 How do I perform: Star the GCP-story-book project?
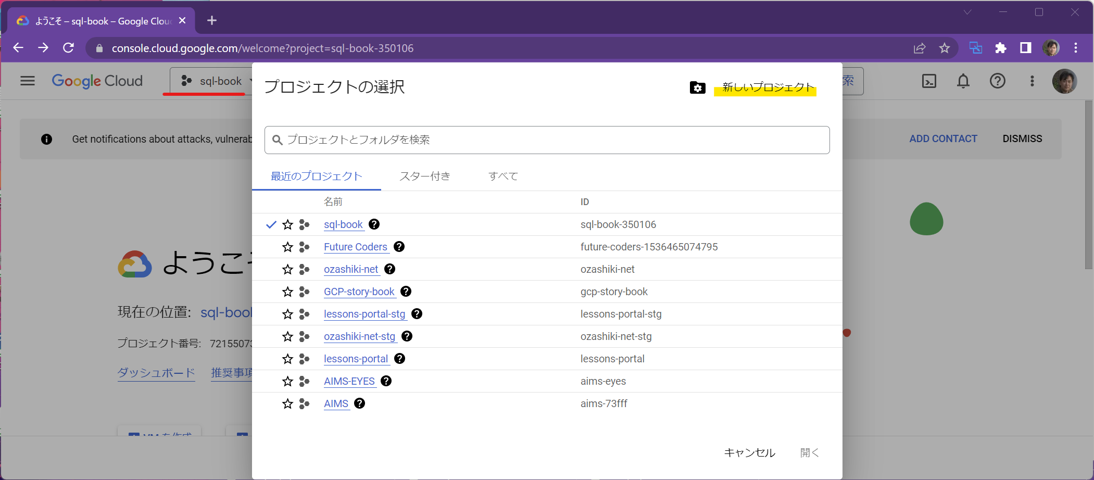tap(287, 292)
